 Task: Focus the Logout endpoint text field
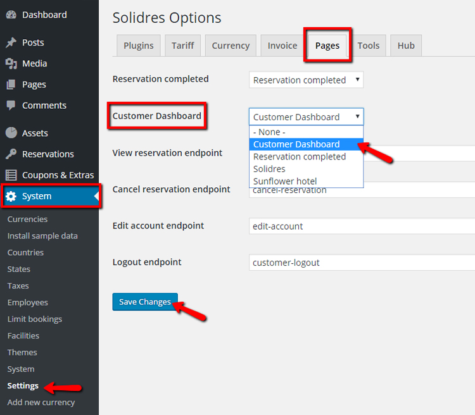coord(361,263)
